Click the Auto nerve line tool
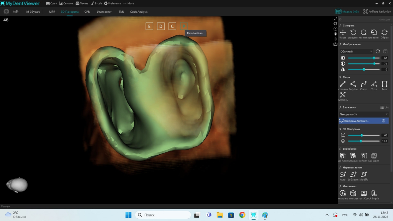393x221 pixels. [x=343, y=175]
